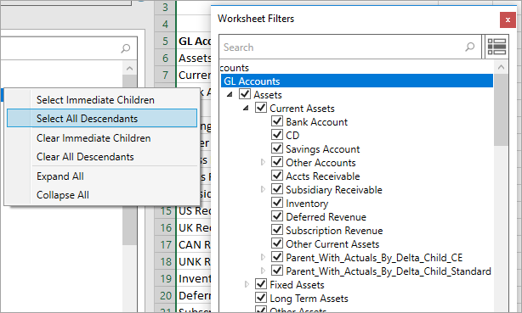Uncheck the Deferred Revenue checkbox

coord(277,216)
